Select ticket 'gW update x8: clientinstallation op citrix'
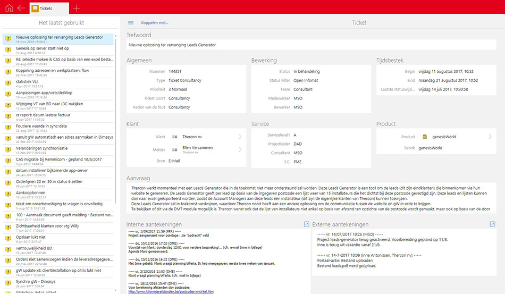The height and width of the screenshot is (294, 505). pos(58,272)
